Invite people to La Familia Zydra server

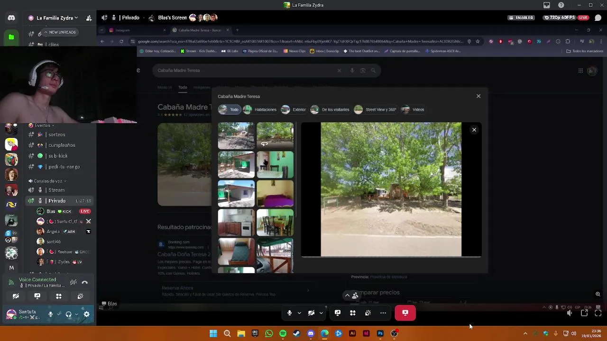click(x=89, y=18)
